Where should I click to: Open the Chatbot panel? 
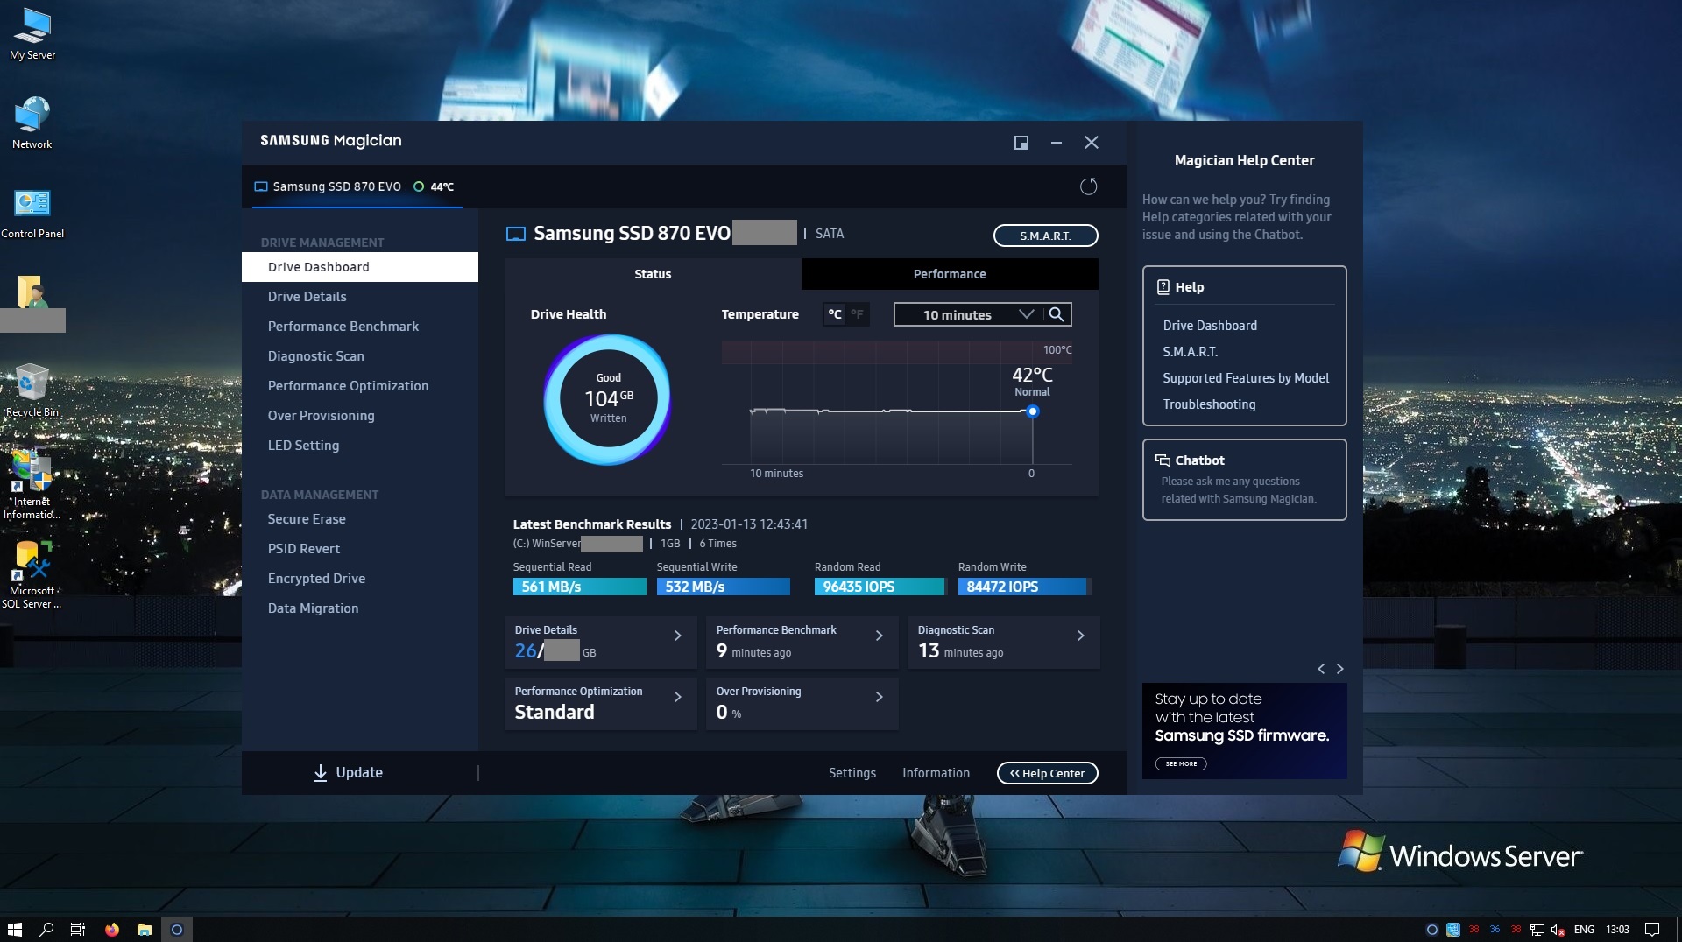(1244, 480)
